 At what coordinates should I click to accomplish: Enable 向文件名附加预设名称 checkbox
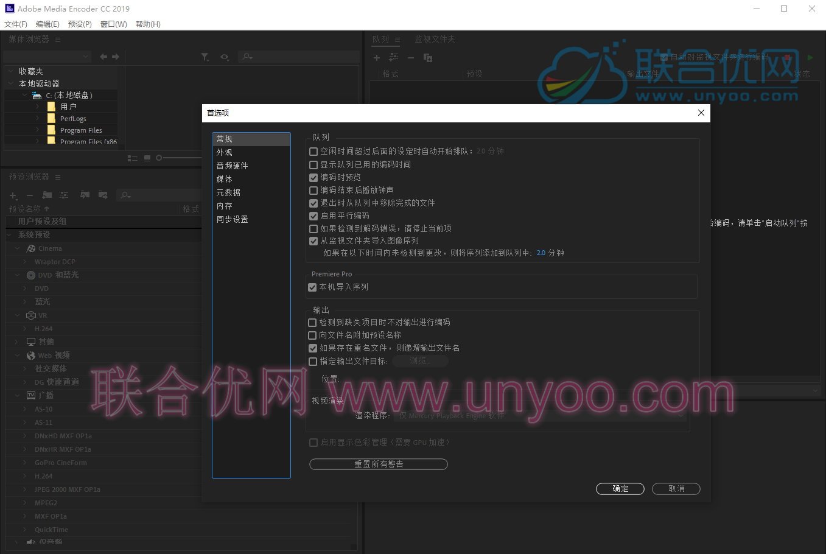312,335
